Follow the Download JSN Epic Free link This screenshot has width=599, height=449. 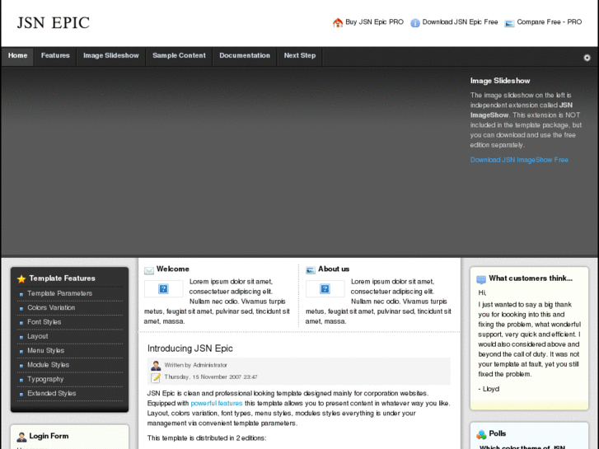point(460,22)
